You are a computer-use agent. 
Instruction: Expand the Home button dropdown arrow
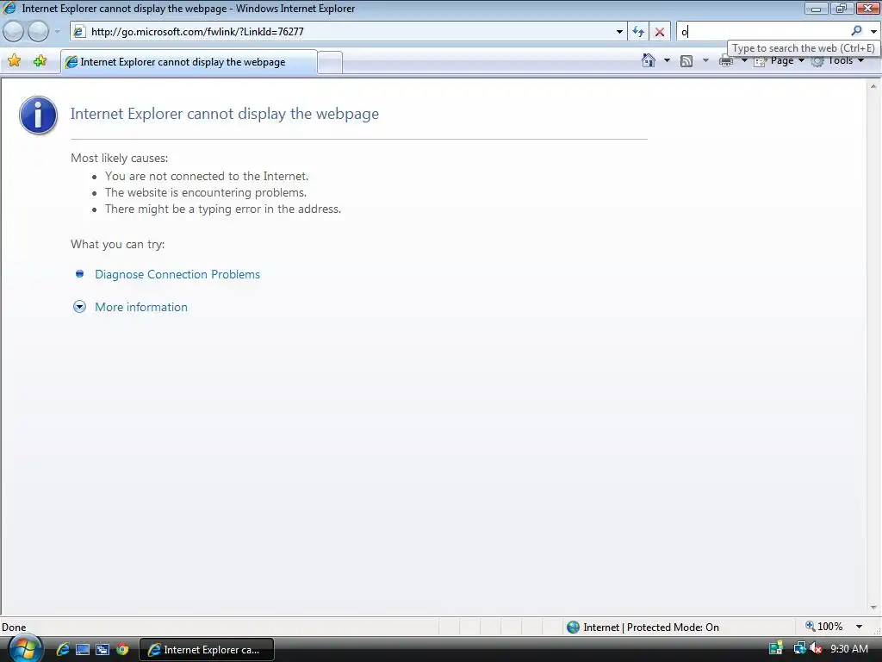pos(668,60)
